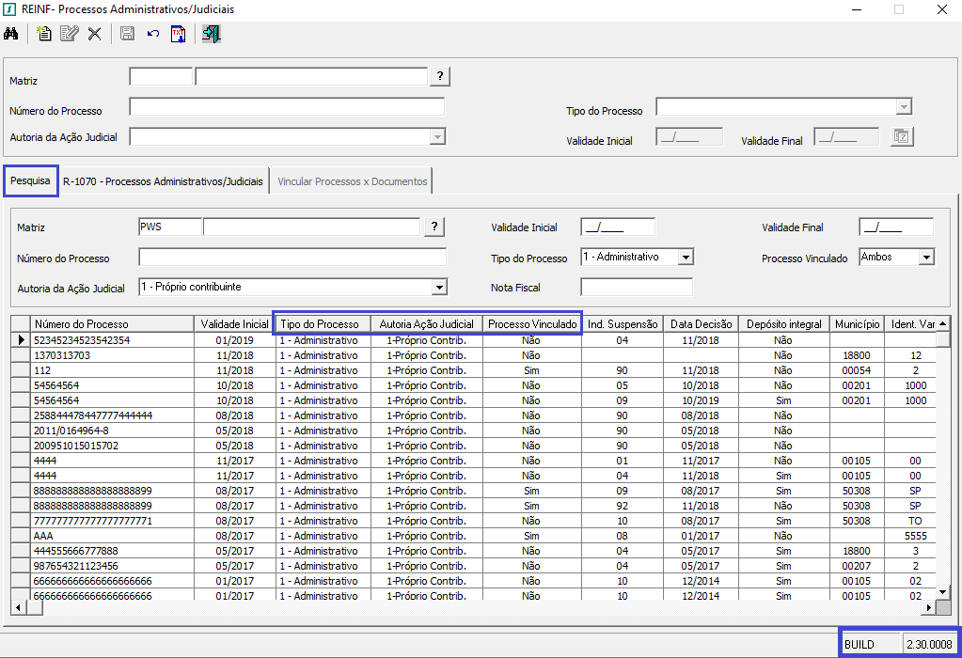Viewport: 962px width, 658px height.
Task: Click the undo arrow toolbar icon
Action: pos(152,34)
